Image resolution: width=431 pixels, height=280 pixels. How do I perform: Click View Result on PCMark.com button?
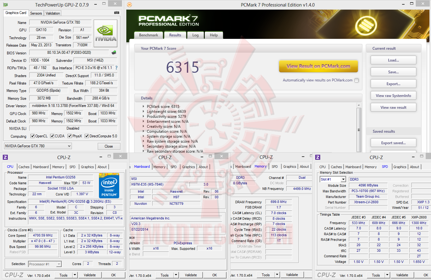pos(318,66)
